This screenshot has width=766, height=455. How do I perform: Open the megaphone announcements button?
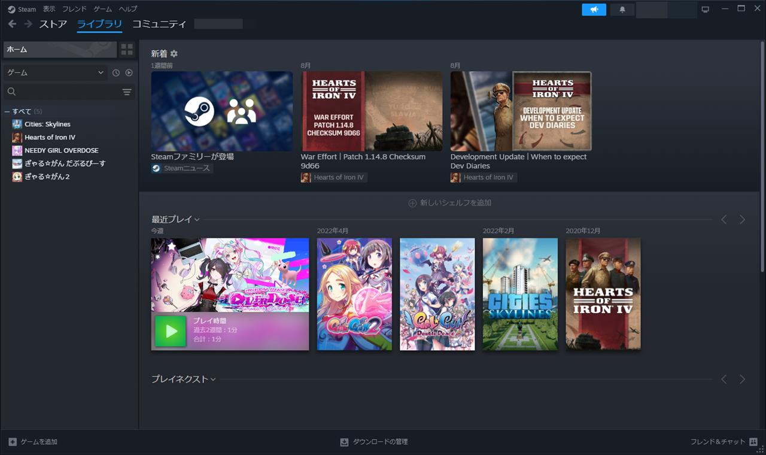coord(594,10)
